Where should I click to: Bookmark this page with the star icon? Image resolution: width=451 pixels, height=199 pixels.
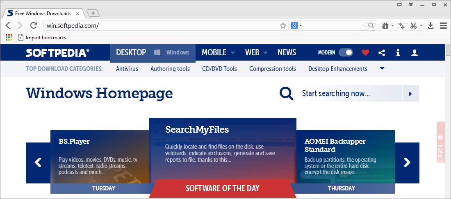[283, 26]
